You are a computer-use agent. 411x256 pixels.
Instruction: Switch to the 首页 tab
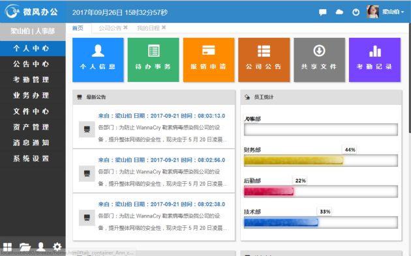point(78,28)
